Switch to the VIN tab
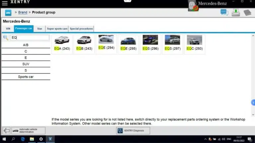This screenshot has width=255, height=143. pos(8,29)
